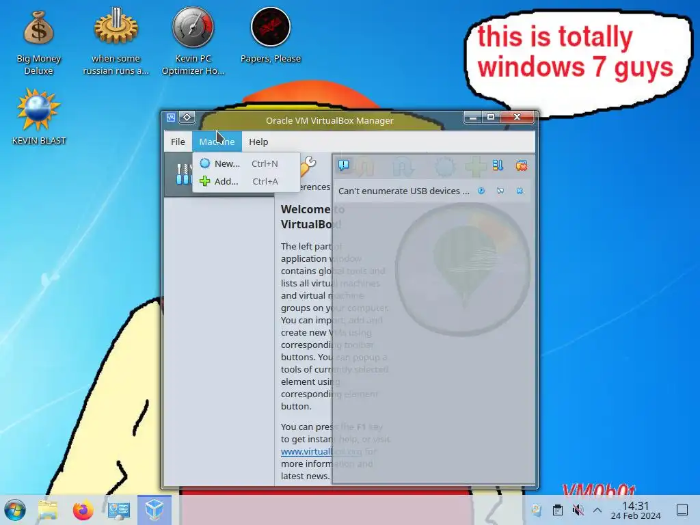Open the Help menu in VirtualBox
Screen dimensions: 700x525
258,142
